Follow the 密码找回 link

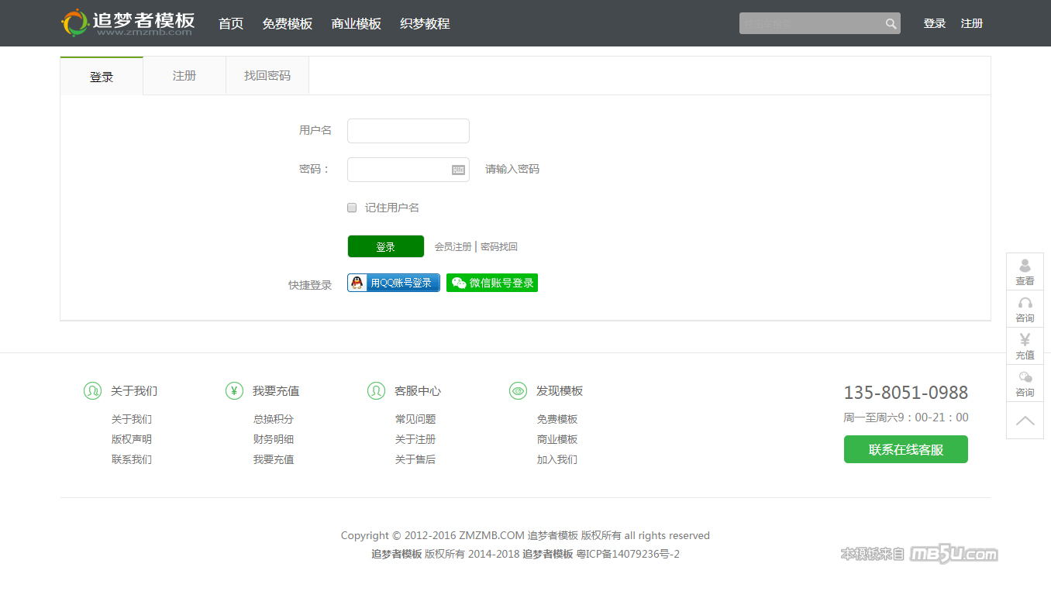click(499, 247)
